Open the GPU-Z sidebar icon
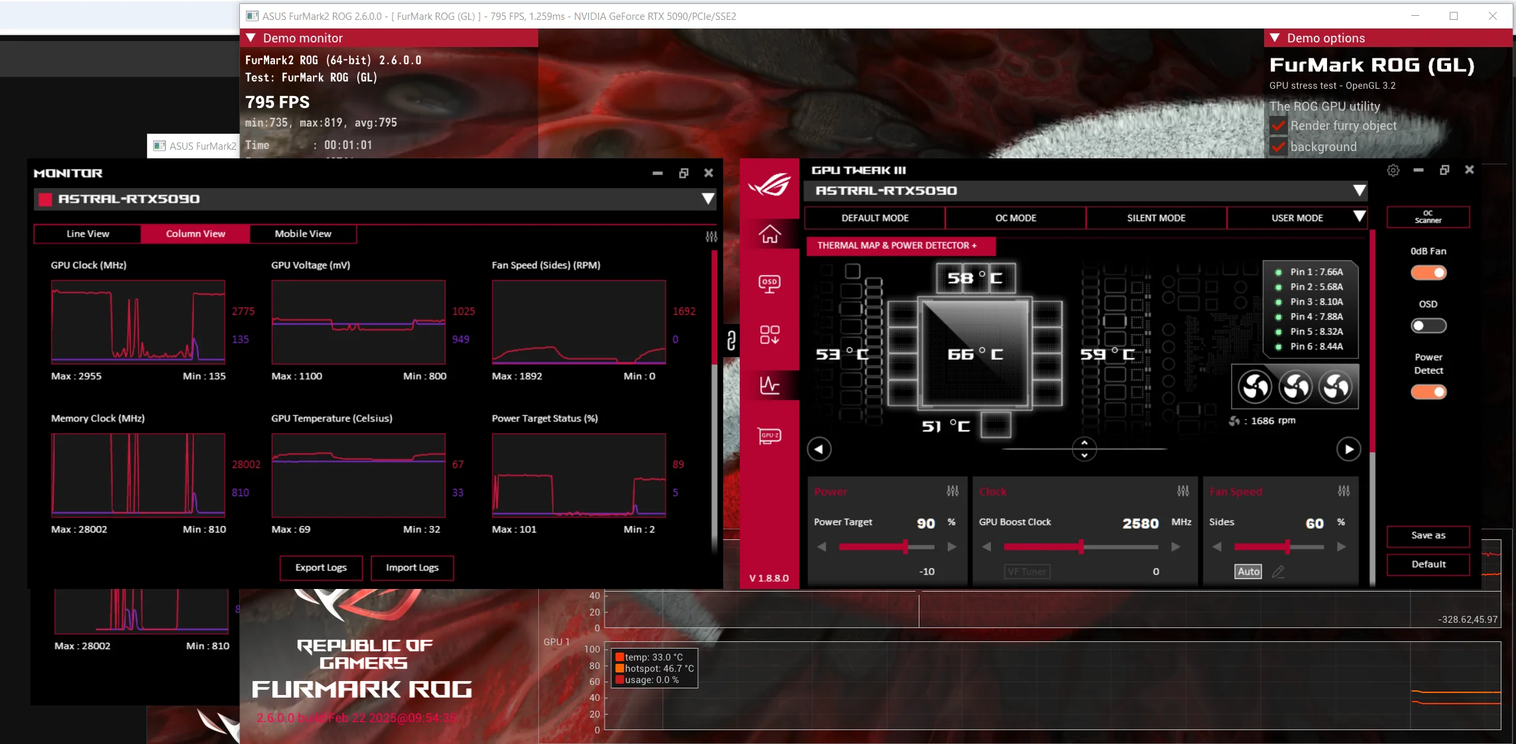Screen dimensions: 1516x744 770,436
